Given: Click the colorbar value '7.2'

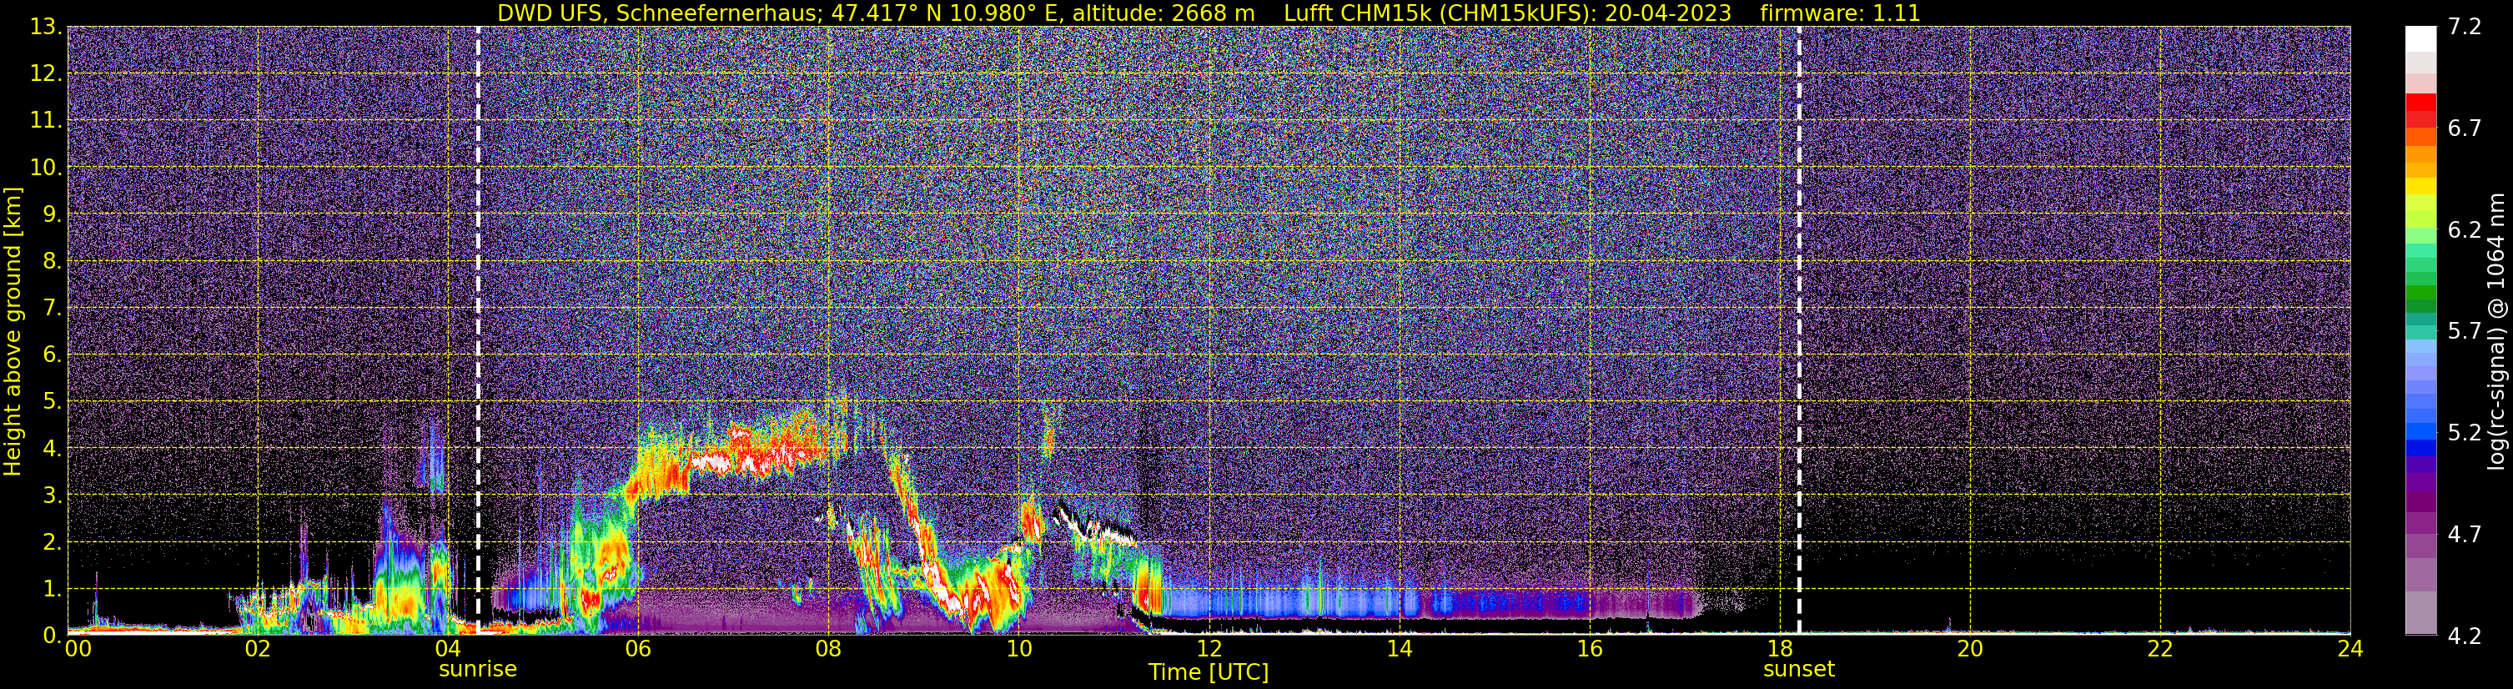Looking at the screenshot, I should pos(2465,28).
